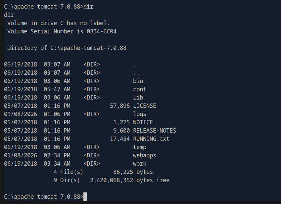The width and height of the screenshot is (281, 204).
Task: Click the webapps directory name
Action: (x=145, y=155)
